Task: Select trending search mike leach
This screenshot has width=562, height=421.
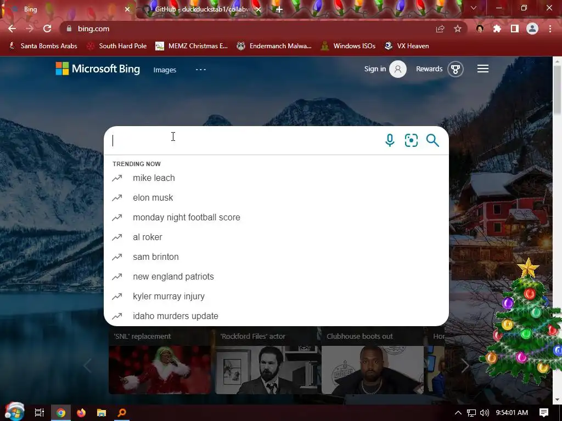Action: (276, 178)
